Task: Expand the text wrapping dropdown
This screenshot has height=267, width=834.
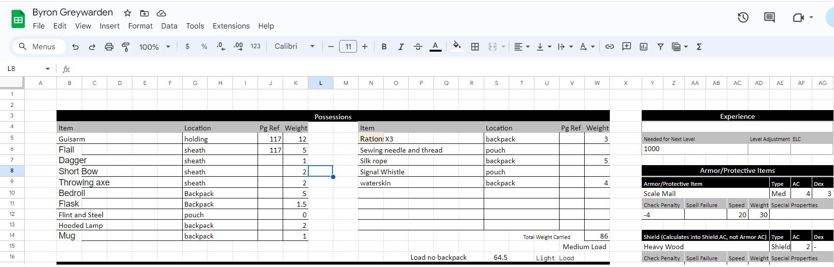Action: click(x=571, y=47)
